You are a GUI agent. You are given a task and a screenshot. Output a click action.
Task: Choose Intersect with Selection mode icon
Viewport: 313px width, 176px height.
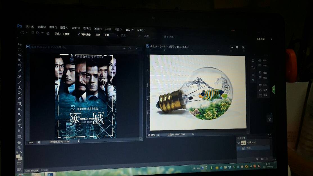[48, 33]
